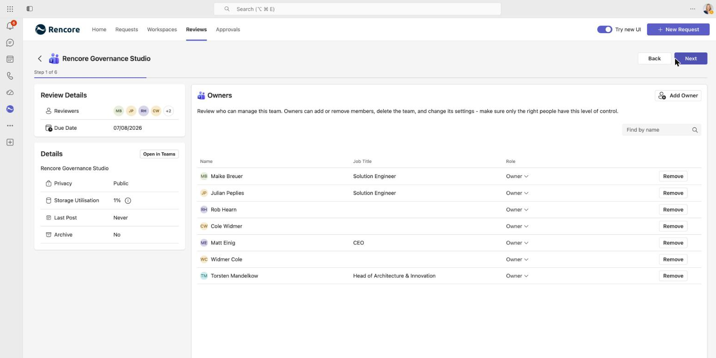Toggle the sidebar panel icon in title bar

29,9
